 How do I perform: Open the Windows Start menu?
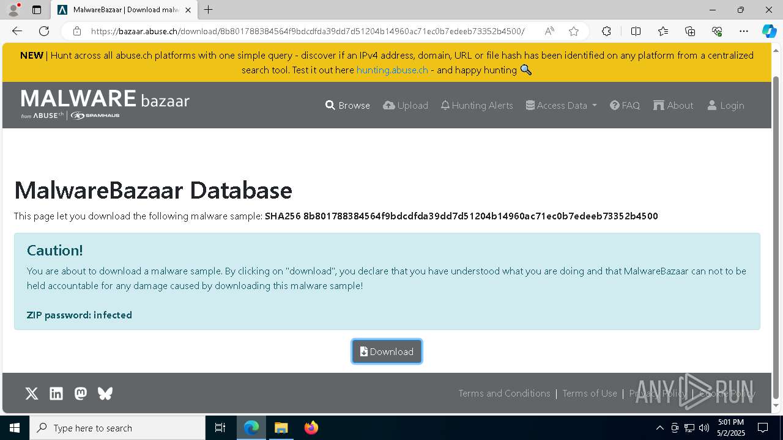tap(15, 428)
